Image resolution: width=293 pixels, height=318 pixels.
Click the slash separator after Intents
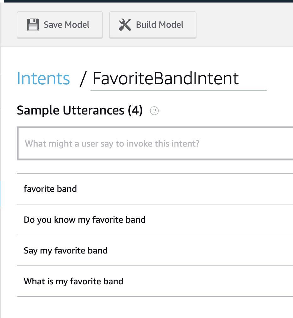(x=82, y=79)
